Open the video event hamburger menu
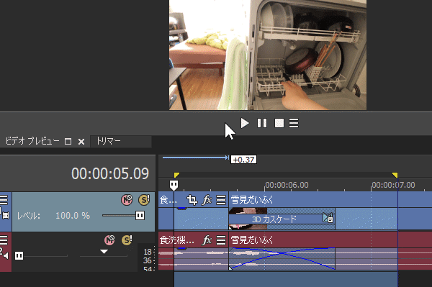The width and height of the screenshot is (432, 287). [221, 200]
